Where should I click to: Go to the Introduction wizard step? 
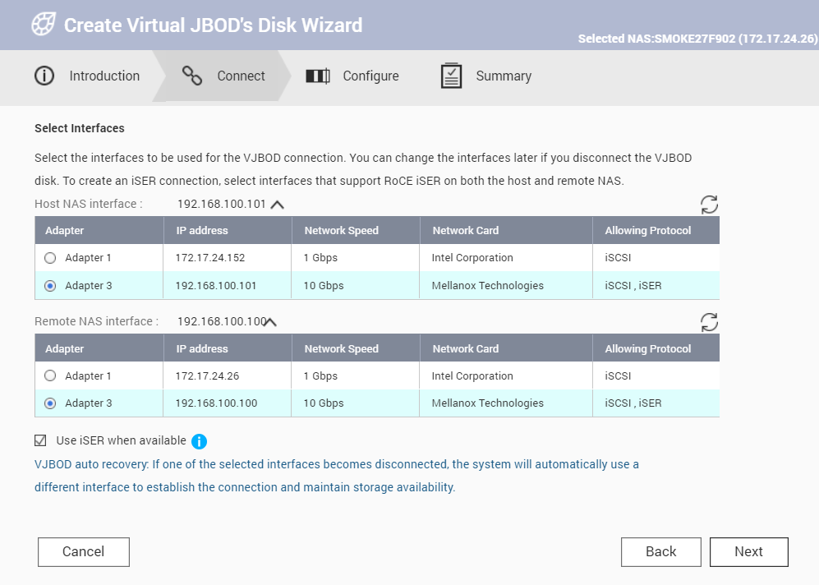(x=104, y=76)
